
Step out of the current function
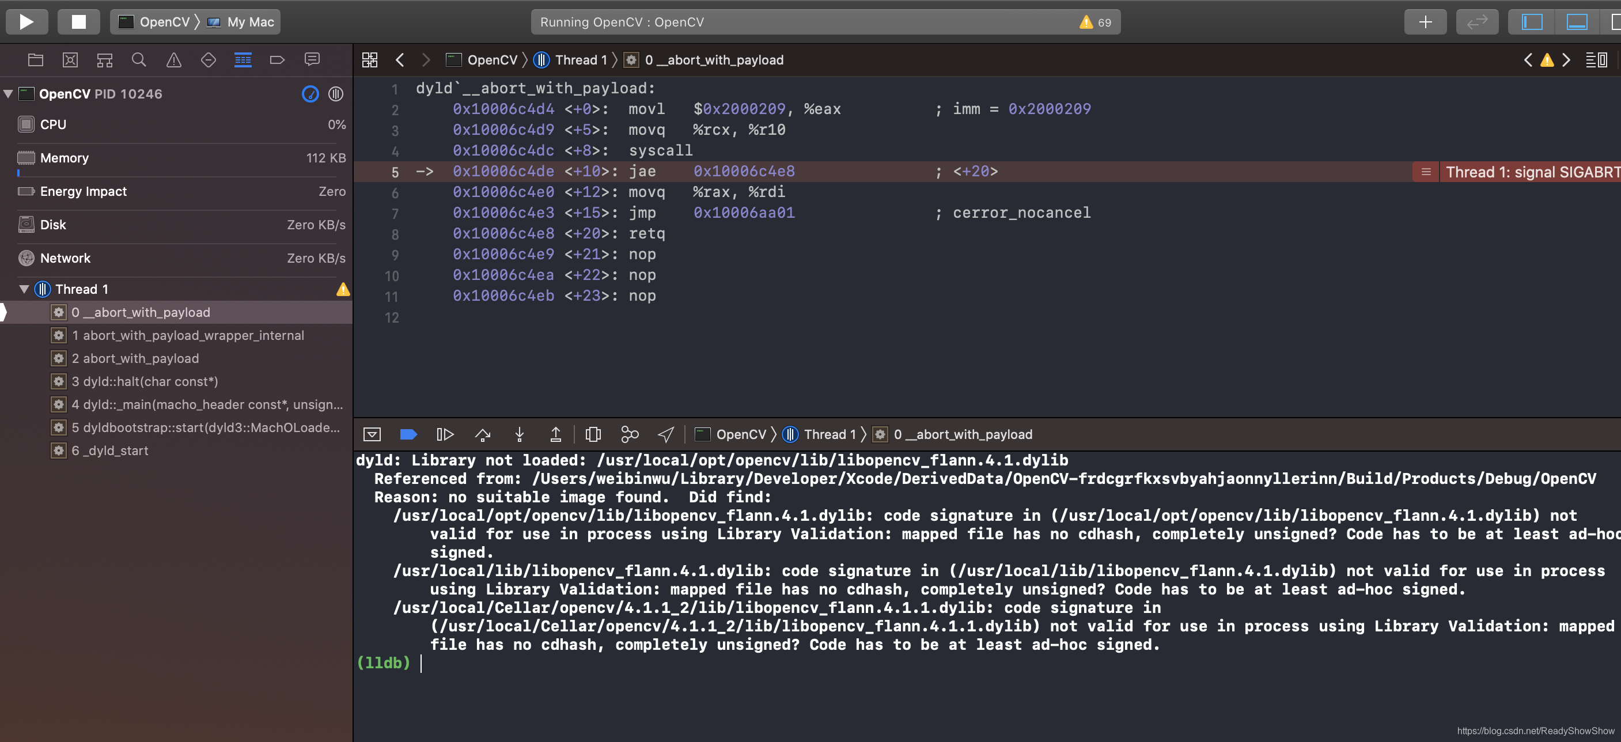coord(556,434)
